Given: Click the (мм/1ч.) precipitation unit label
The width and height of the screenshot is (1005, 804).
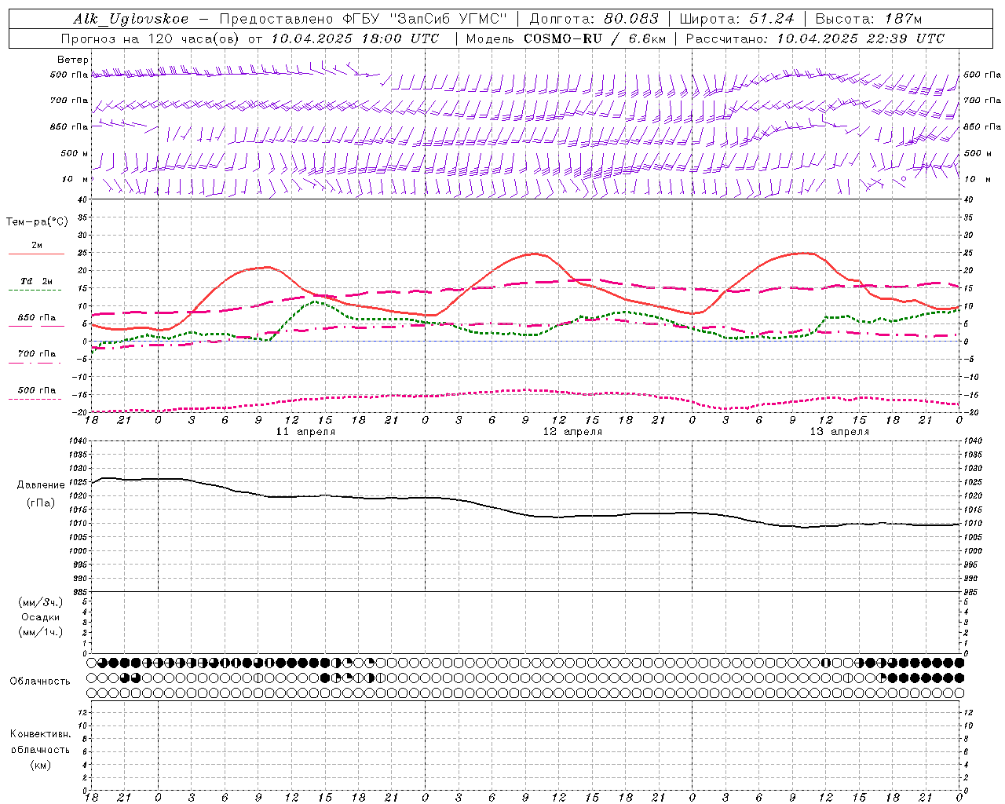Looking at the screenshot, I should 40,632.
